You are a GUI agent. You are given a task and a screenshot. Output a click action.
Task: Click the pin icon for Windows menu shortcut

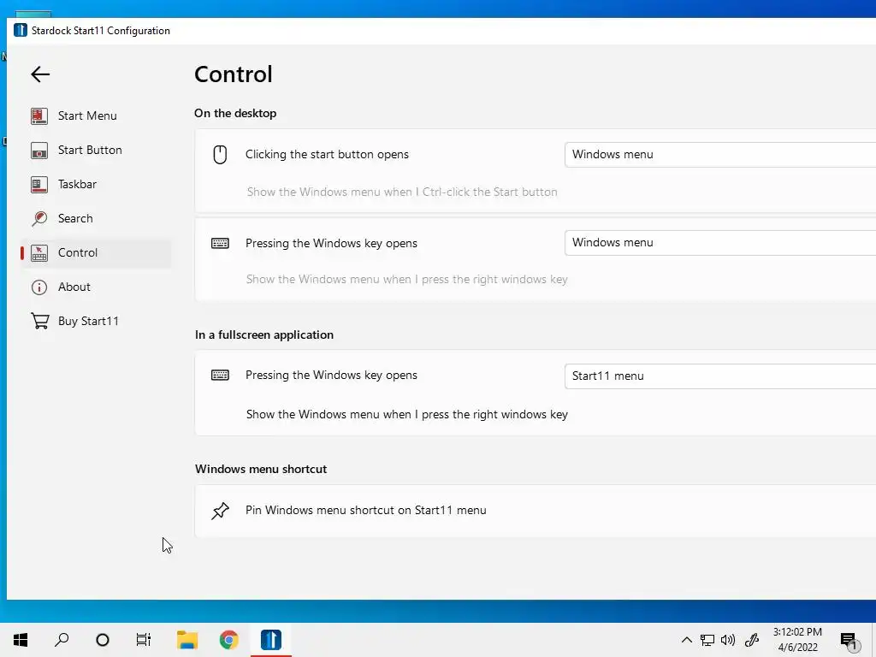(x=220, y=511)
